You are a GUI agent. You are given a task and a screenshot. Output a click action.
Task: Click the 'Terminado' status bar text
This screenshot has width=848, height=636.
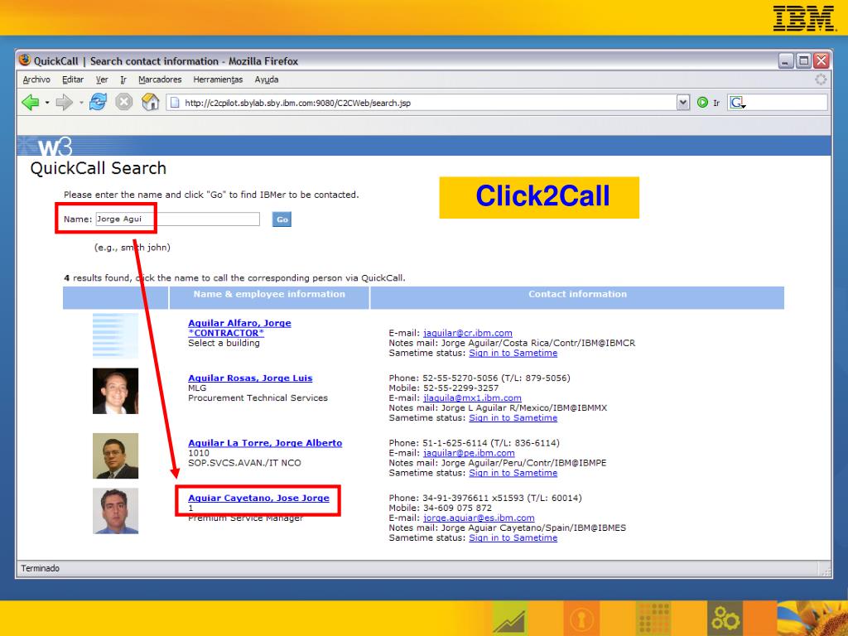pyautogui.click(x=41, y=568)
